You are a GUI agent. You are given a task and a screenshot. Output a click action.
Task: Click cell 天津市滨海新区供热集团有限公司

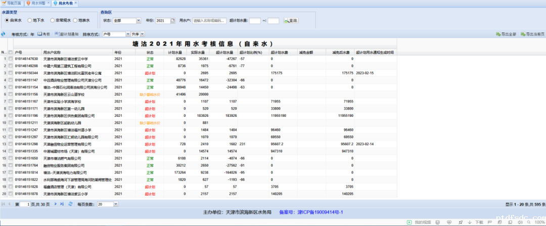pos(69,116)
